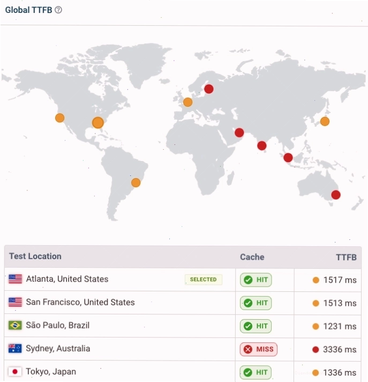The width and height of the screenshot is (368, 382).
Task: Click the SELECTED badge in Atlanta row
Action: (204, 280)
